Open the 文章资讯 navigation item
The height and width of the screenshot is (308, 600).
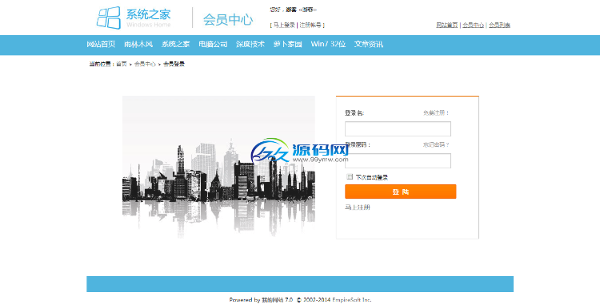click(369, 44)
